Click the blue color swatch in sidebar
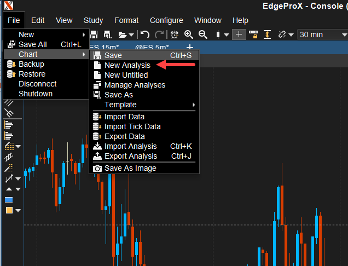Screen dimensions: 348x266 tap(9, 200)
